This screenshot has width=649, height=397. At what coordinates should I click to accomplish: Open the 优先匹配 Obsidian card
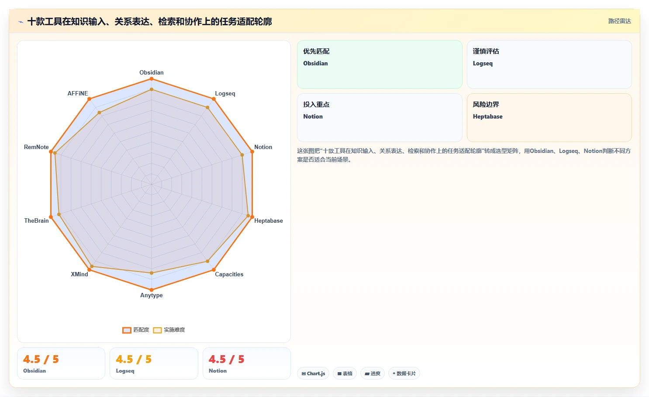coord(380,64)
